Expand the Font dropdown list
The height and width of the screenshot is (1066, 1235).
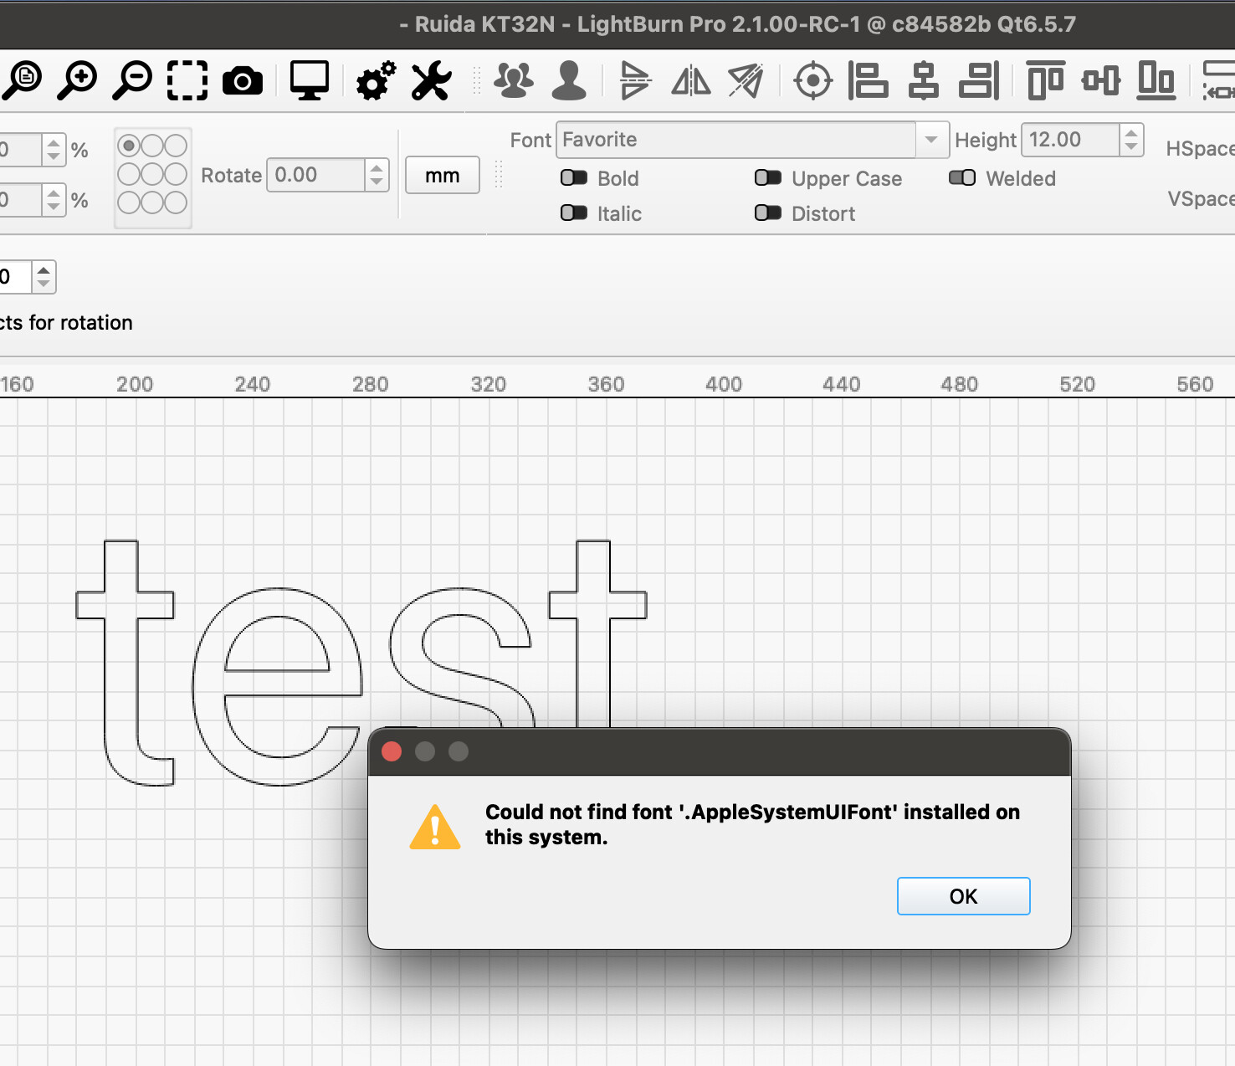931,140
